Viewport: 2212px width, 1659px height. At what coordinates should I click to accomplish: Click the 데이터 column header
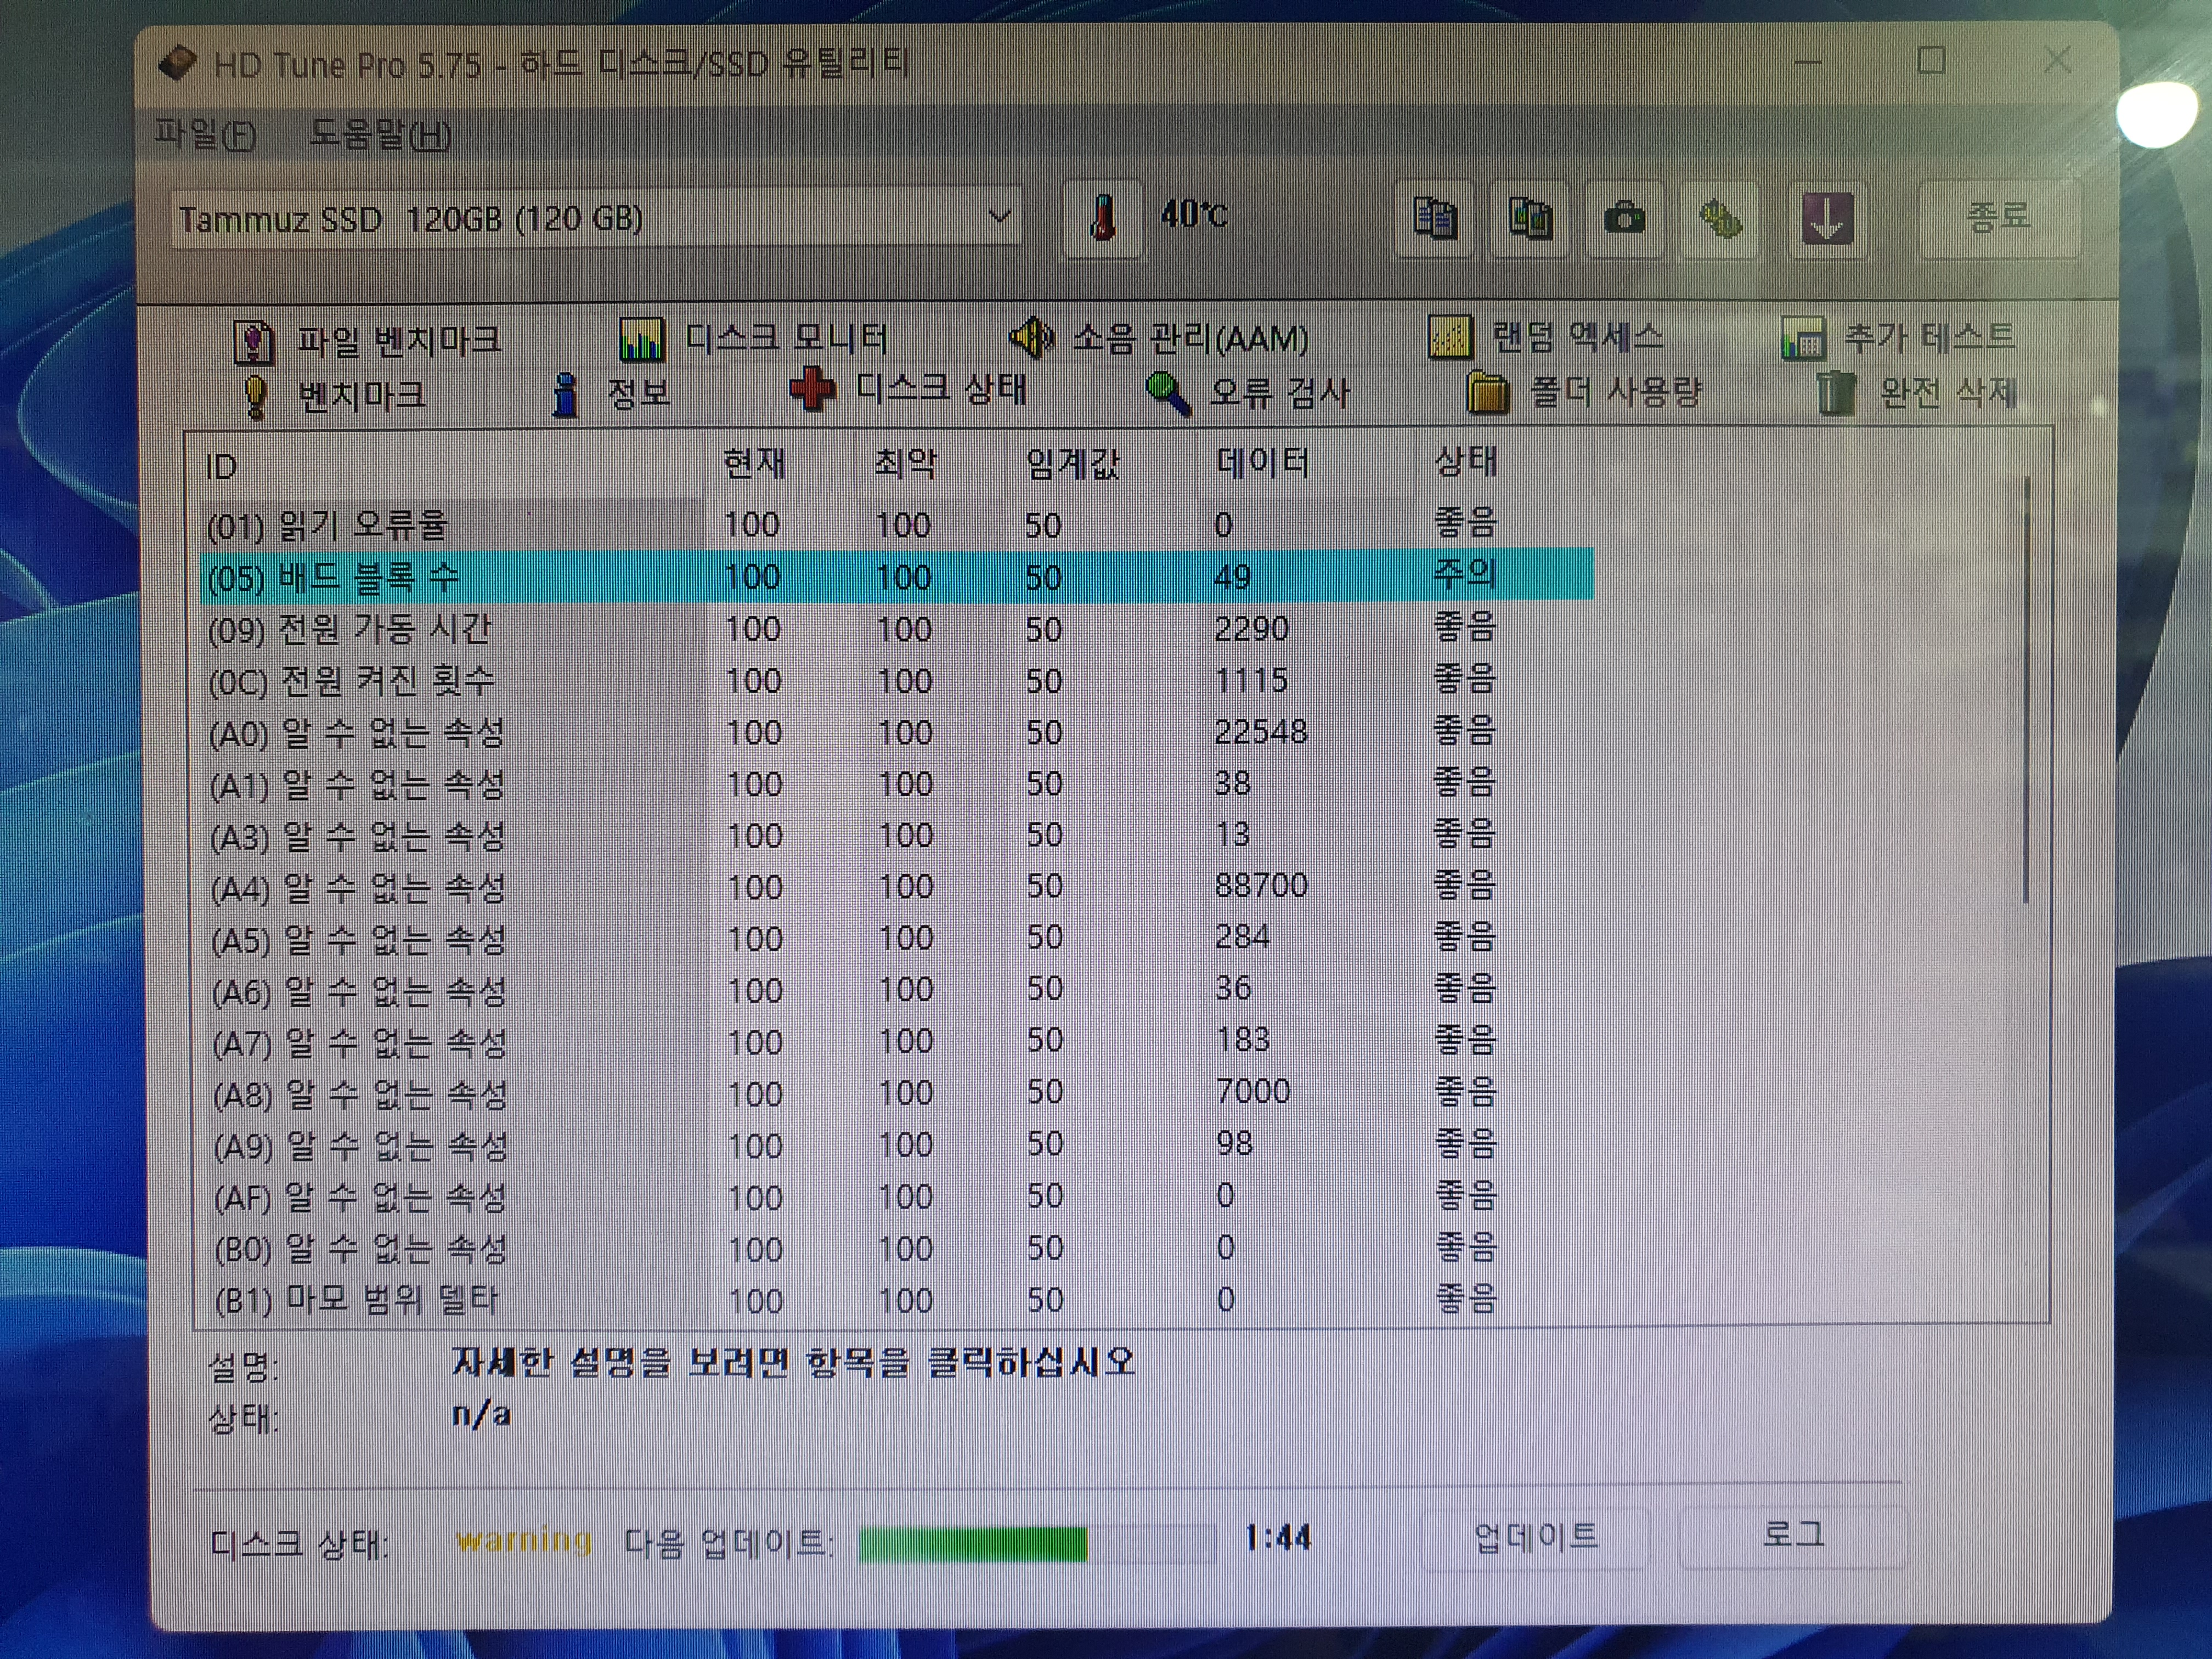point(1306,463)
